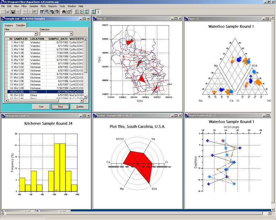
Task: Click main window horizontal scroll right arrow
Action: [x=269, y=213]
